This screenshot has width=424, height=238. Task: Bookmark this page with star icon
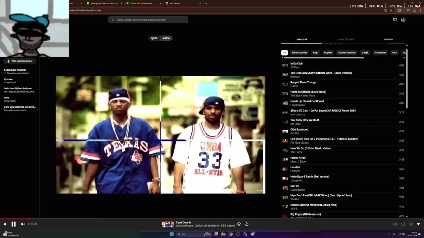(x=391, y=10)
